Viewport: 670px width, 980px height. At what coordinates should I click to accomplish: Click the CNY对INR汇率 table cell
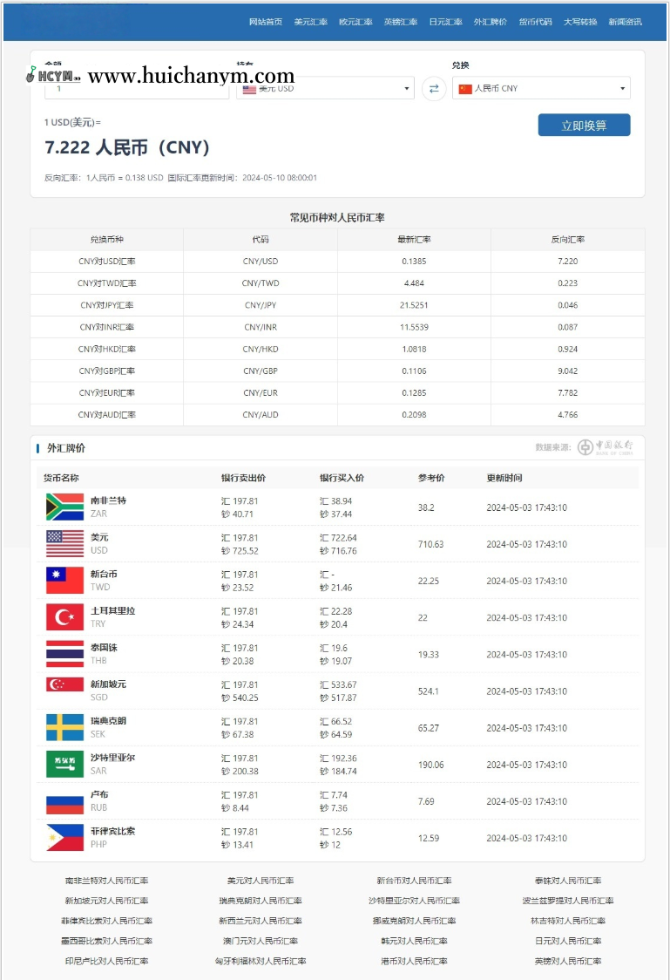tap(107, 327)
